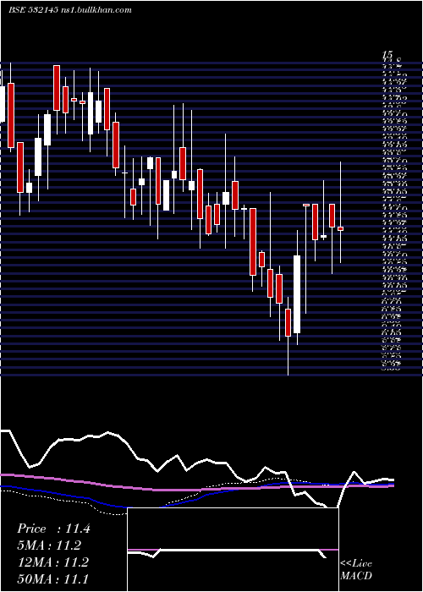The image size is (423, 592).
Task: Click the 'Price : 11.4' readout
Action: (53, 529)
